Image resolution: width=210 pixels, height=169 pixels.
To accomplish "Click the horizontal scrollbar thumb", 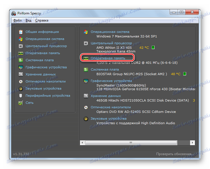I will (131, 143).
